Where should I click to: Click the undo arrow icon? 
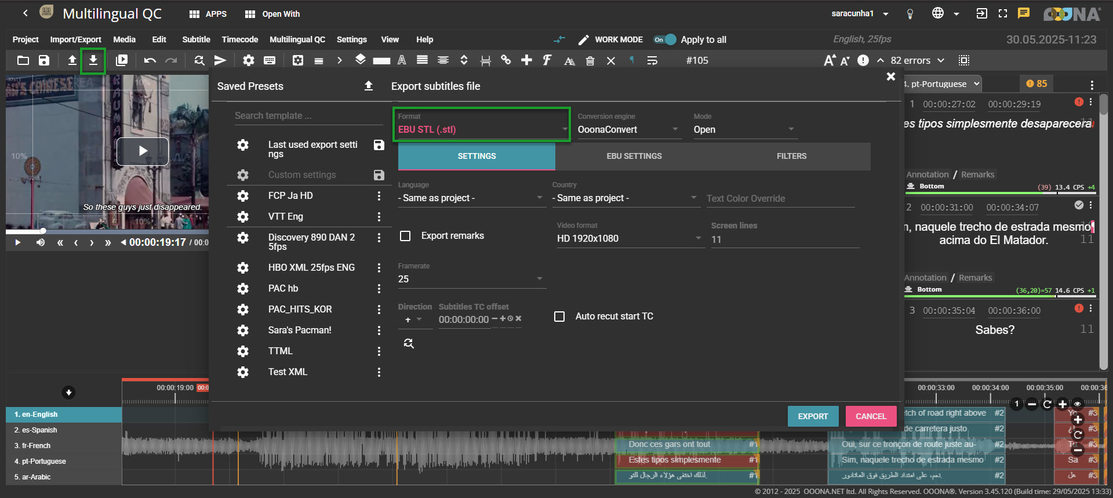pos(150,60)
